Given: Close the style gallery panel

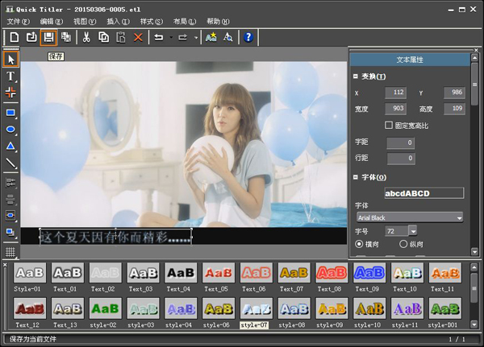Looking at the screenshot, I should click(x=5, y=265).
